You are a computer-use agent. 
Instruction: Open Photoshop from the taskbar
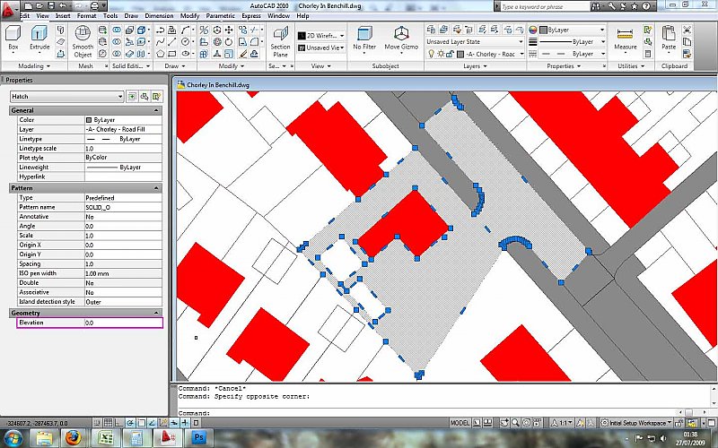click(x=199, y=438)
